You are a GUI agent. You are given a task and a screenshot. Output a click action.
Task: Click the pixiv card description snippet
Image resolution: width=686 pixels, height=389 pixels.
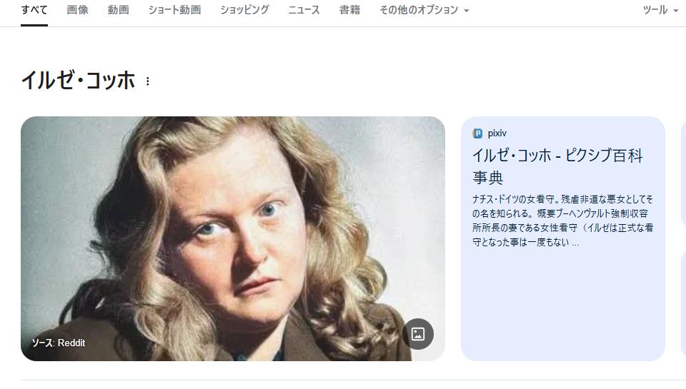[562, 221]
